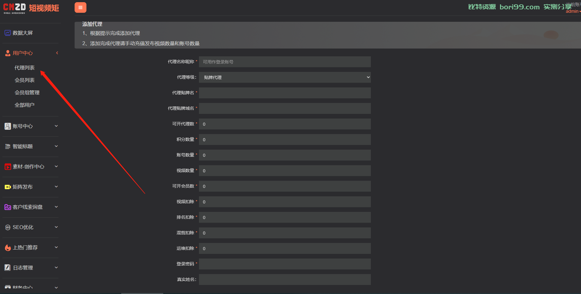The image size is (581, 294).
Task: Click the 短视频矩 brand text
Action: 44,8
